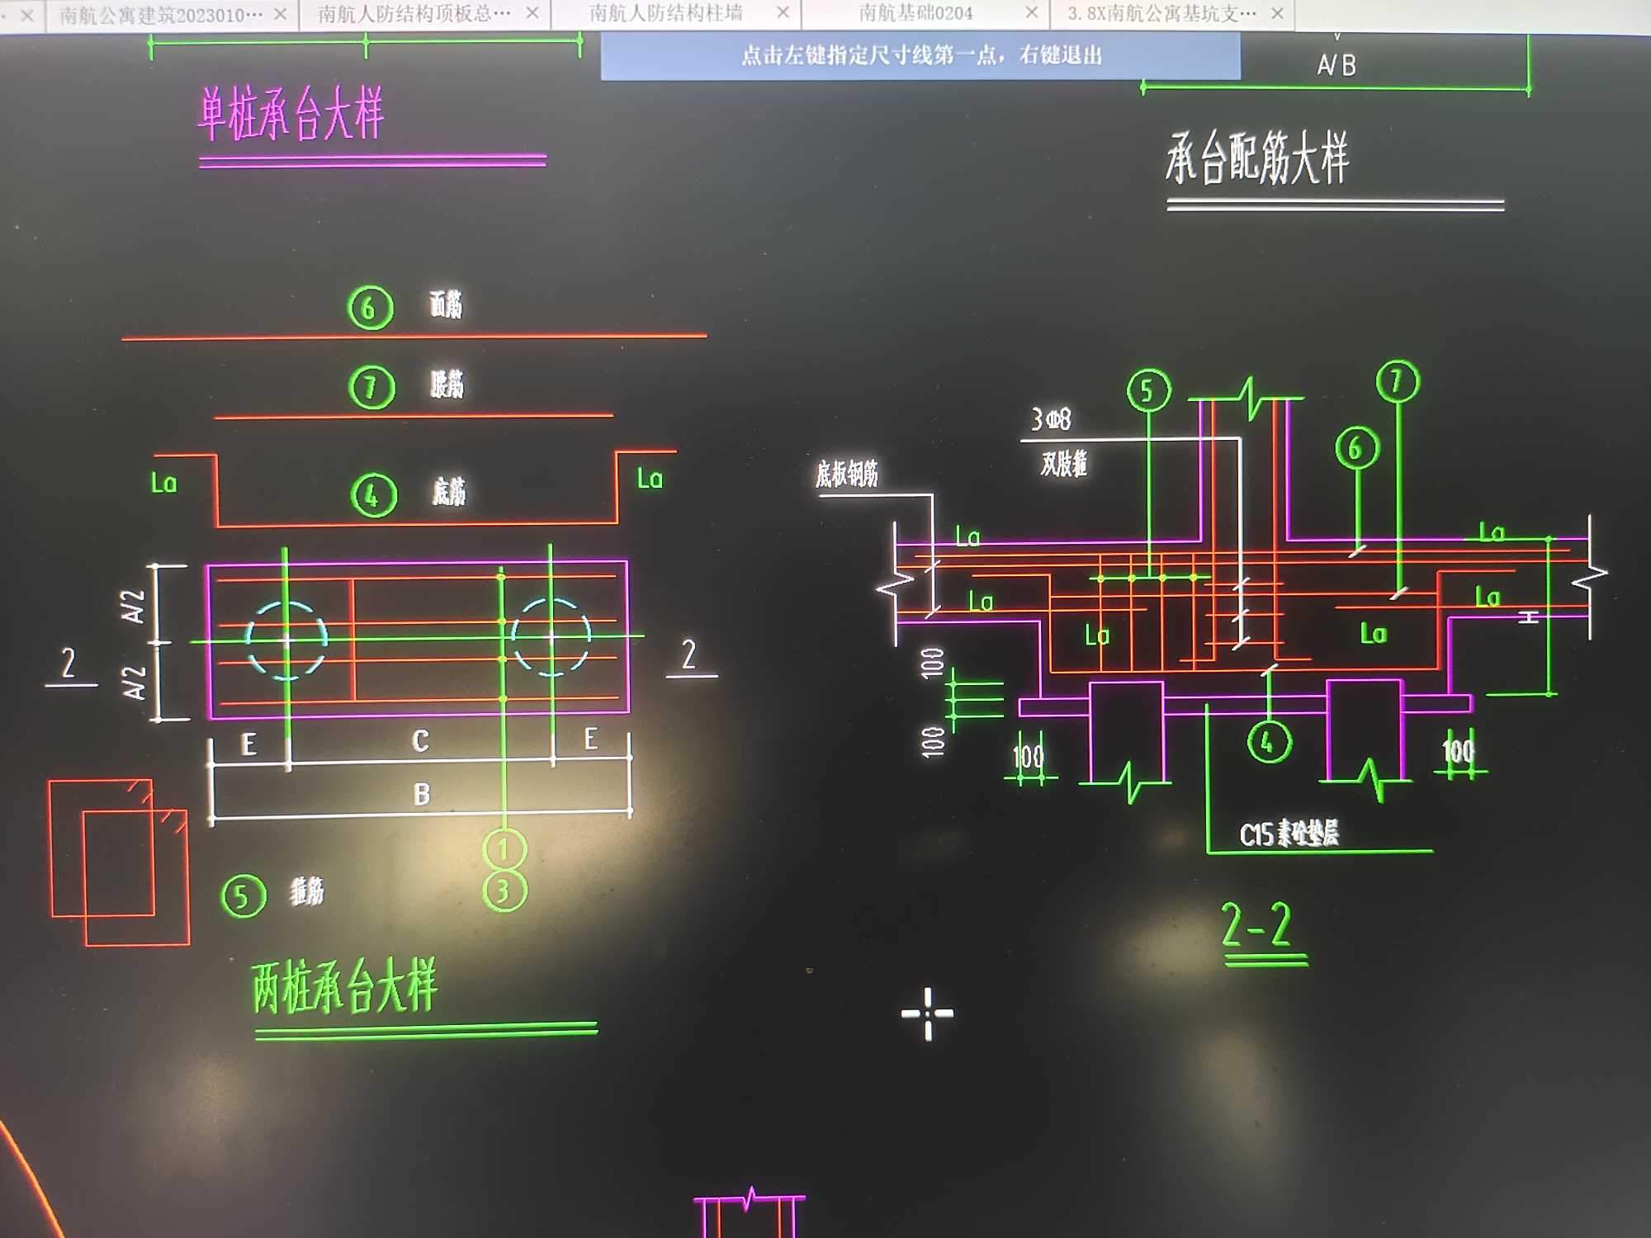The width and height of the screenshot is (1651, 1238).
Task: Click the C15素砼垫层 annotation
Action: (1289, 834)
